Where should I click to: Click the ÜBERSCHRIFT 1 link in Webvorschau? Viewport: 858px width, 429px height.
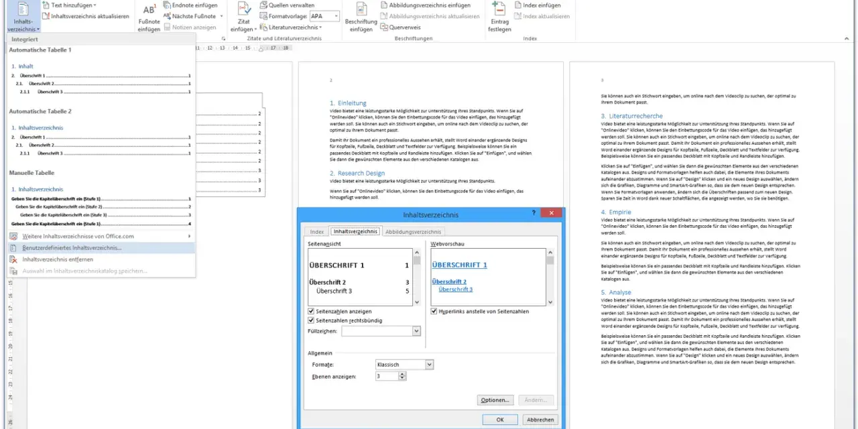point(460,265)
